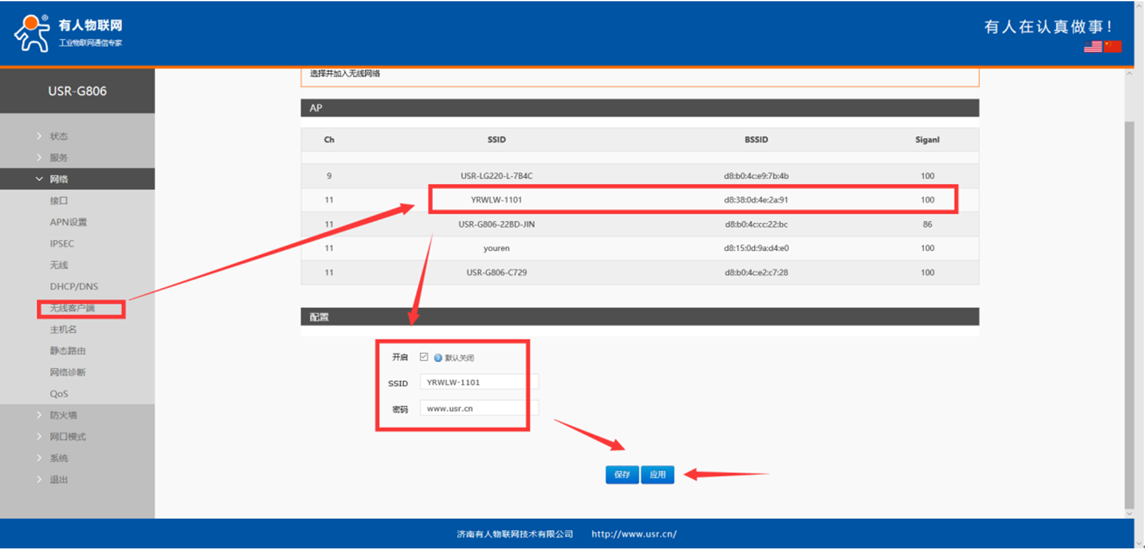Switch language with the US flag icon

tap(1092, 47)
